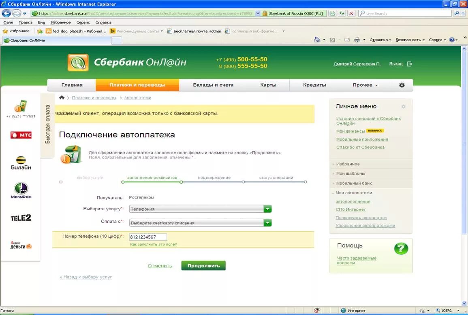Viewport: 468px width, 315px height.
Task: Open the Выберите услугу dropdown showing Телефония
Action: (x=200, y=209)
